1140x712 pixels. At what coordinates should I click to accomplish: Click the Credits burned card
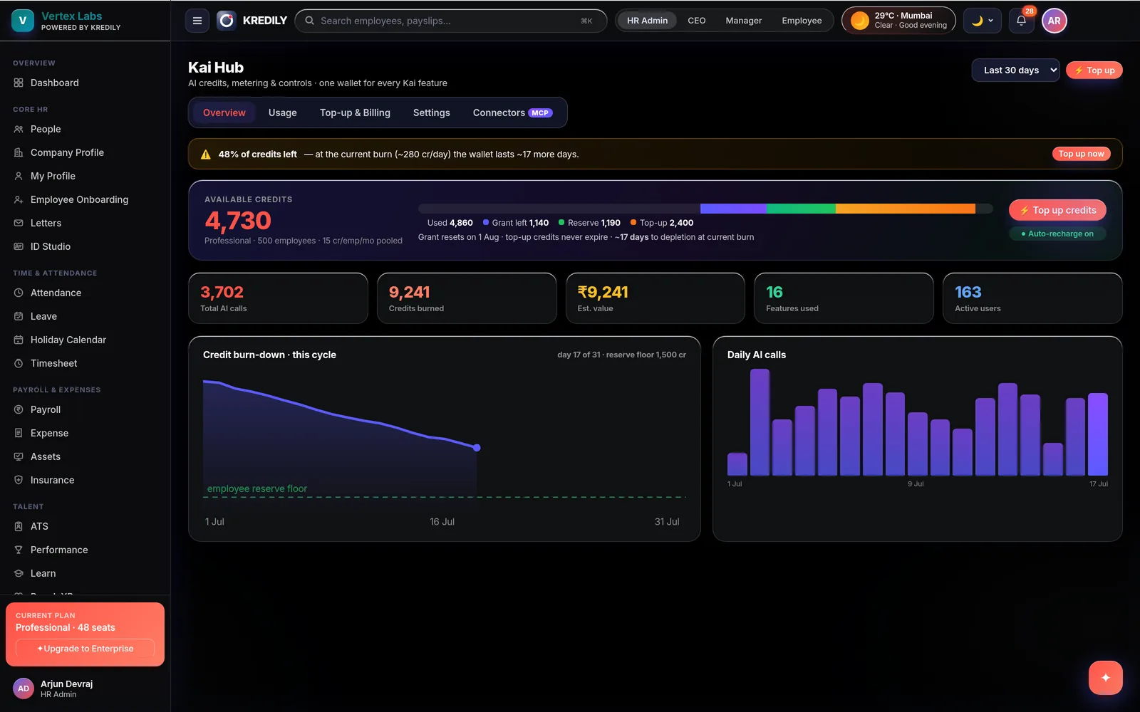coord(467,298)
